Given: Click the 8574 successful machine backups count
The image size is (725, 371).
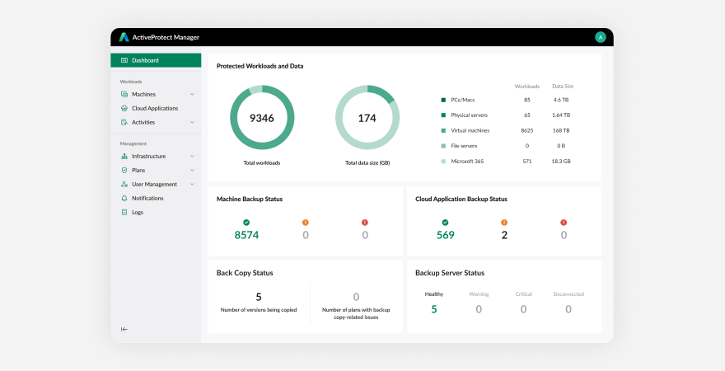Looking at the screenshot, I should tap(246, 235).
